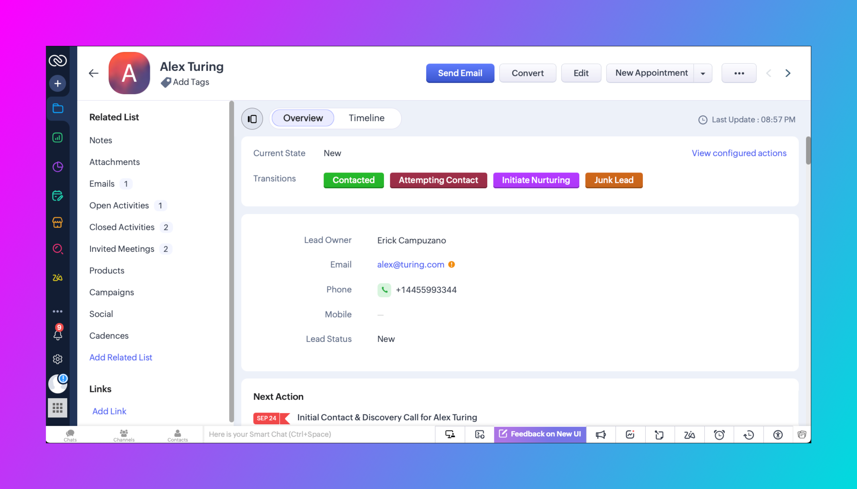The width and height of the screenshot is (857, 489).
Task: Switch to the Timeline tab
Action: tap(366, 118)
